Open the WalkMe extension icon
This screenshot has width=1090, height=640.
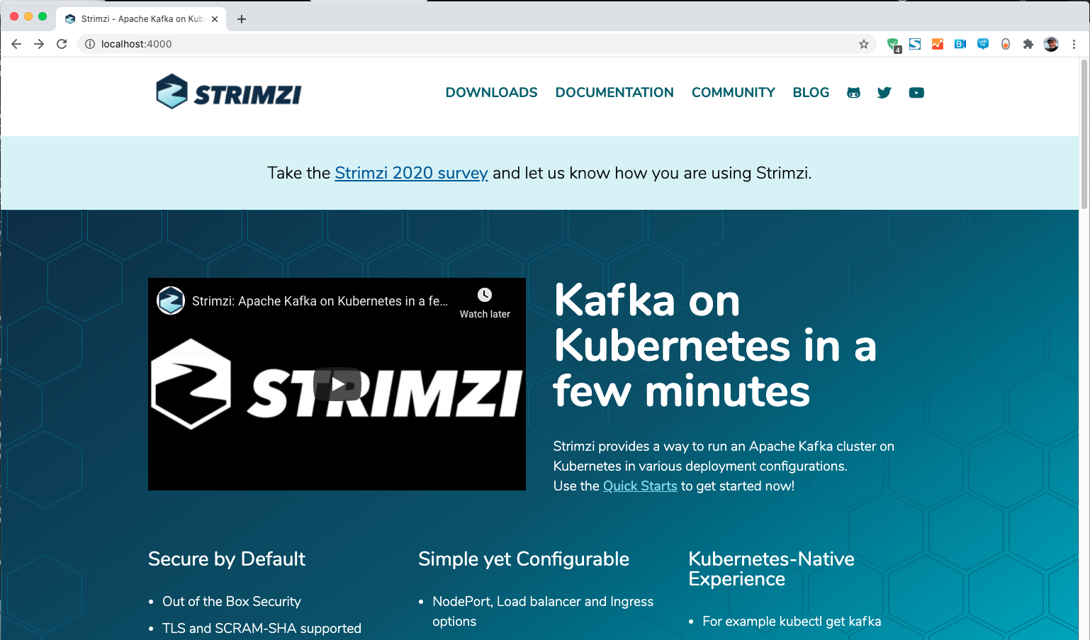(983, 44)
